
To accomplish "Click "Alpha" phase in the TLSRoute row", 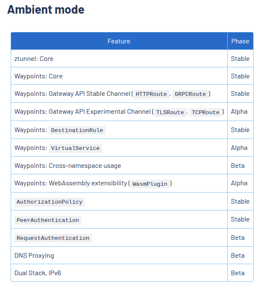I will 239,112.
